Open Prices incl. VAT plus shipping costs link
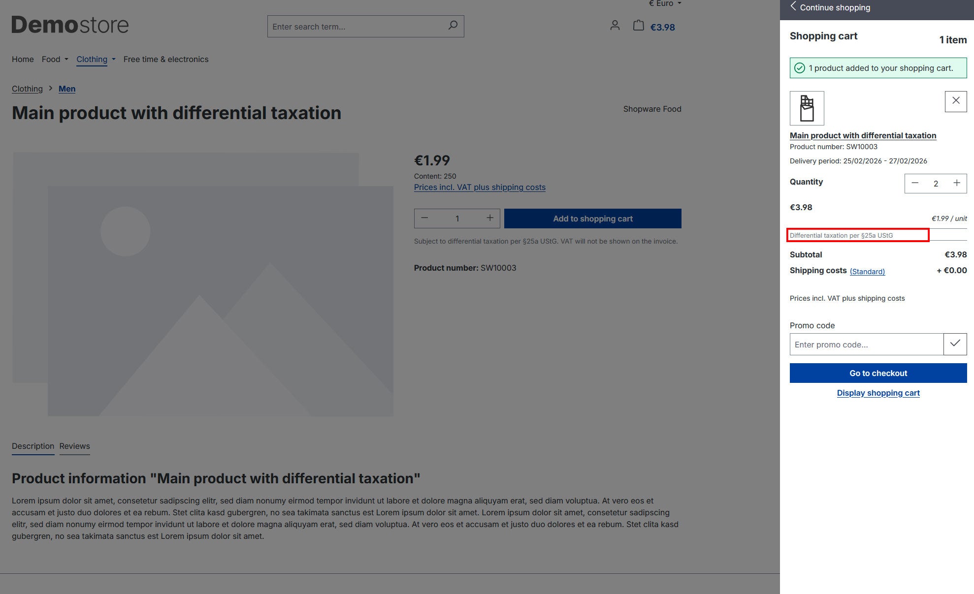The image size is (974, 594). [480, 187]
